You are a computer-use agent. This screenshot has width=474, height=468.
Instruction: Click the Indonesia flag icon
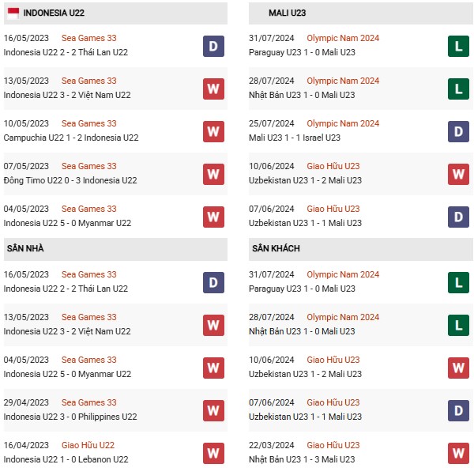[x=13, y=13]
